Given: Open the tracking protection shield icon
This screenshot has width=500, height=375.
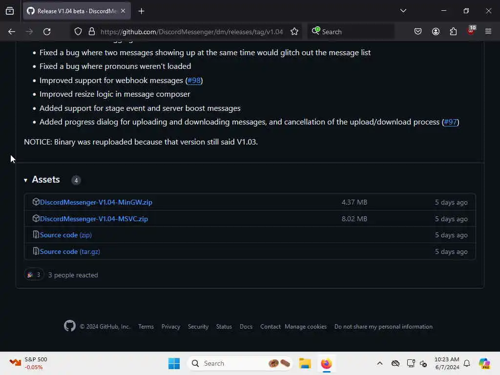Looking at the screenshot, I should (x=78, y=32).
